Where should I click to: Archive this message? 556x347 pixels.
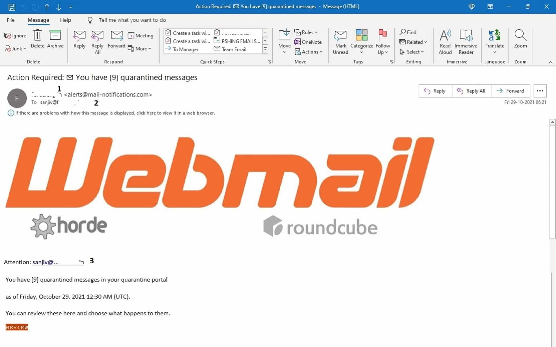[x=55, y=39]
